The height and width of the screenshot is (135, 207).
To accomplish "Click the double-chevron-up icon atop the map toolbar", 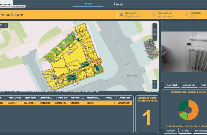I will pyautogui.click(x=154, y=25).
